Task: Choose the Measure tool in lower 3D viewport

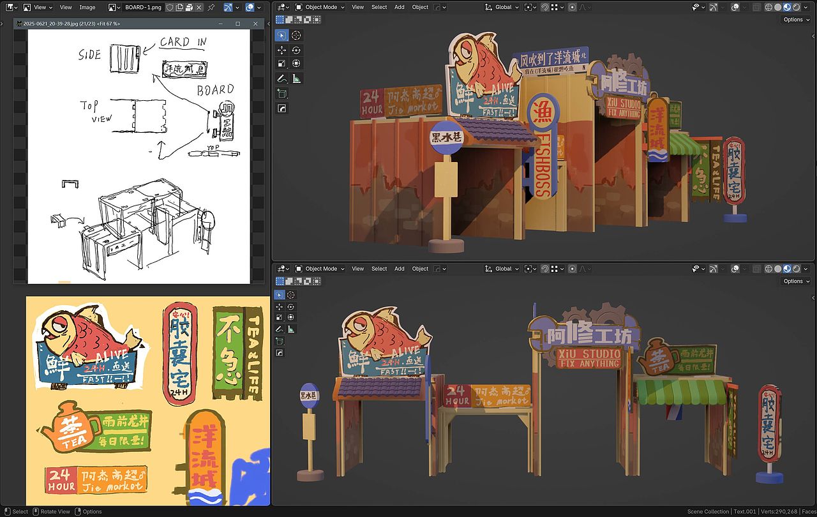Action: tap(291, 329)
